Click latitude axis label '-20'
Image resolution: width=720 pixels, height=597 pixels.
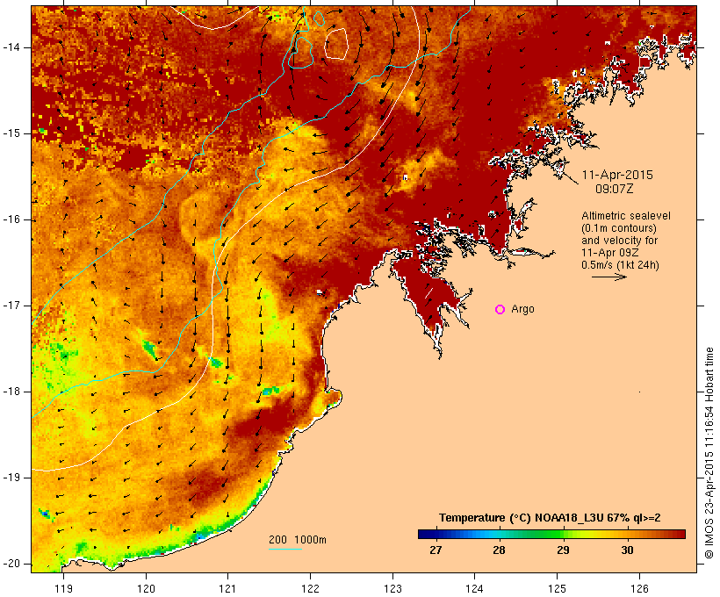point(12,564)
